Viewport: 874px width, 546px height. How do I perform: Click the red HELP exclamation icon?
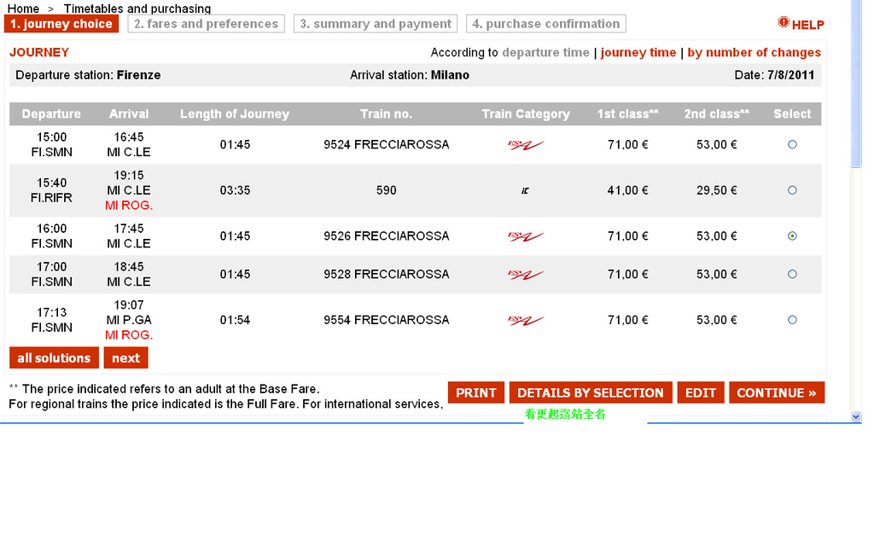pos(784,22)
